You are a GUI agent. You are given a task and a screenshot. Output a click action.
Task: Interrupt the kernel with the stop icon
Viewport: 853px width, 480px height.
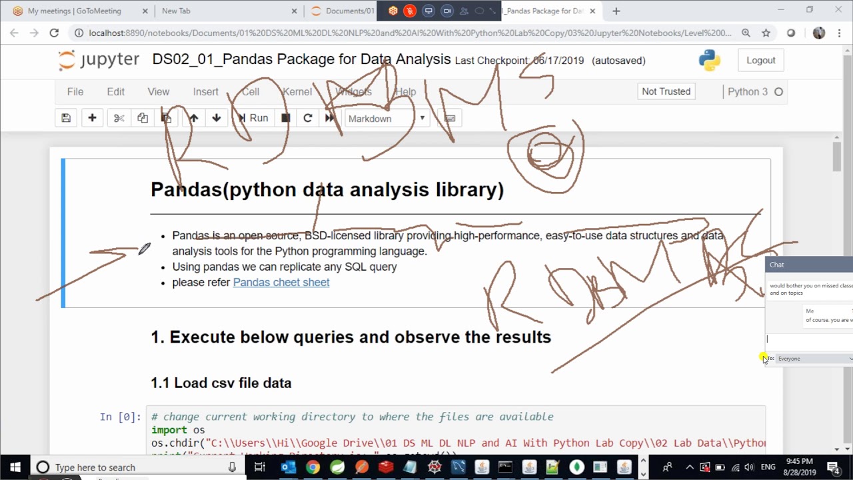coord(285,118)
